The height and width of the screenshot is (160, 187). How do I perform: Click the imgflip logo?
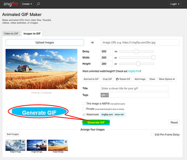(x=10, y=4)
